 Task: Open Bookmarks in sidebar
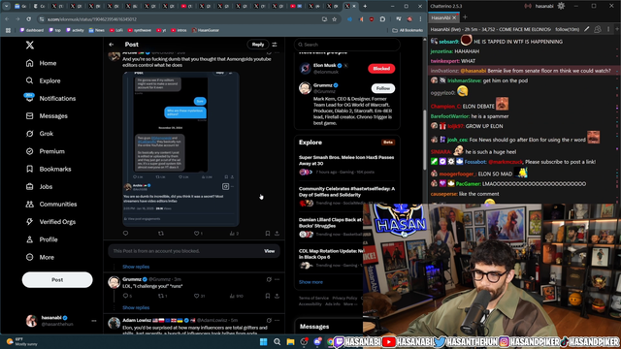click(49, 169)
